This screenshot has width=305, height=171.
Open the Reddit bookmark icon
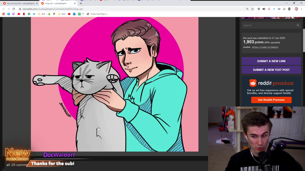point(3,14)
